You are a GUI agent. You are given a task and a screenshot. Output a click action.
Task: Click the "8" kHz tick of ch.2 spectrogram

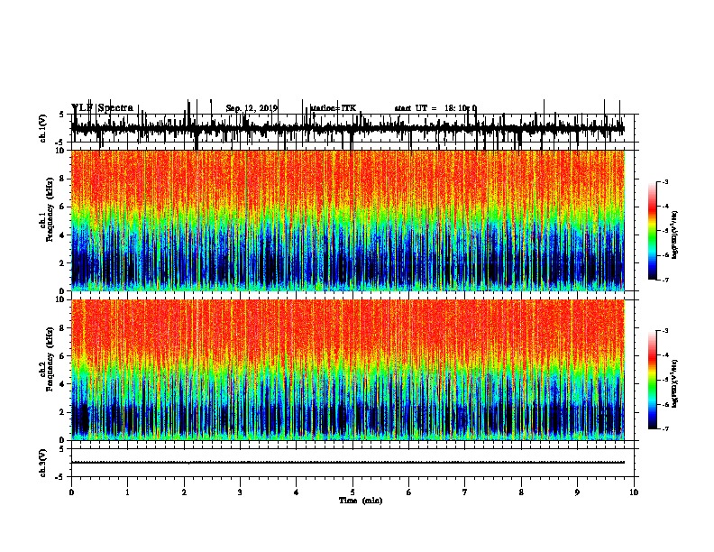coord(62,328)
